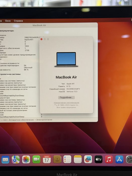Click the 8 ГБ memory value
Viewport: 132px width, 176px height.
tap(68, 86)
